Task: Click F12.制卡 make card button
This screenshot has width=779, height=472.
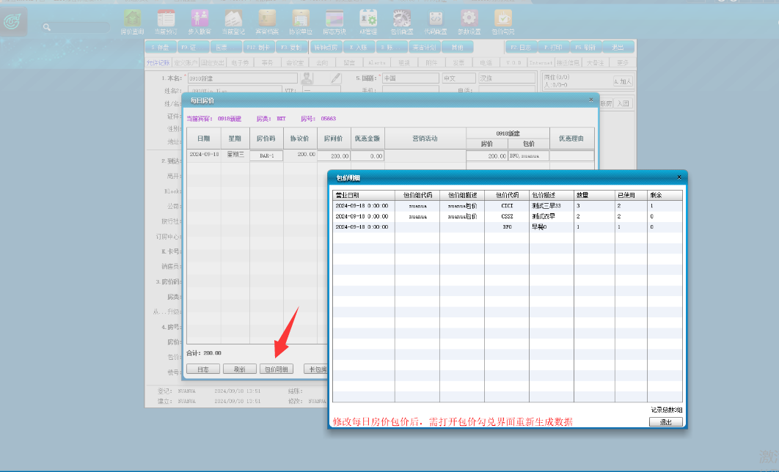Action: pyautogui.click(x=258, y=47)
